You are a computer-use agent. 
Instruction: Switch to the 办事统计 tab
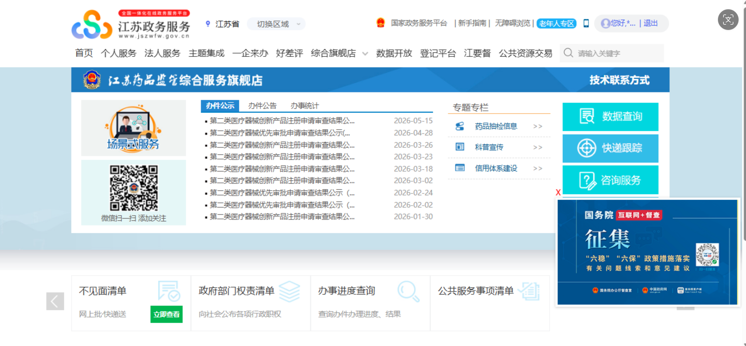tap(304, 106)
